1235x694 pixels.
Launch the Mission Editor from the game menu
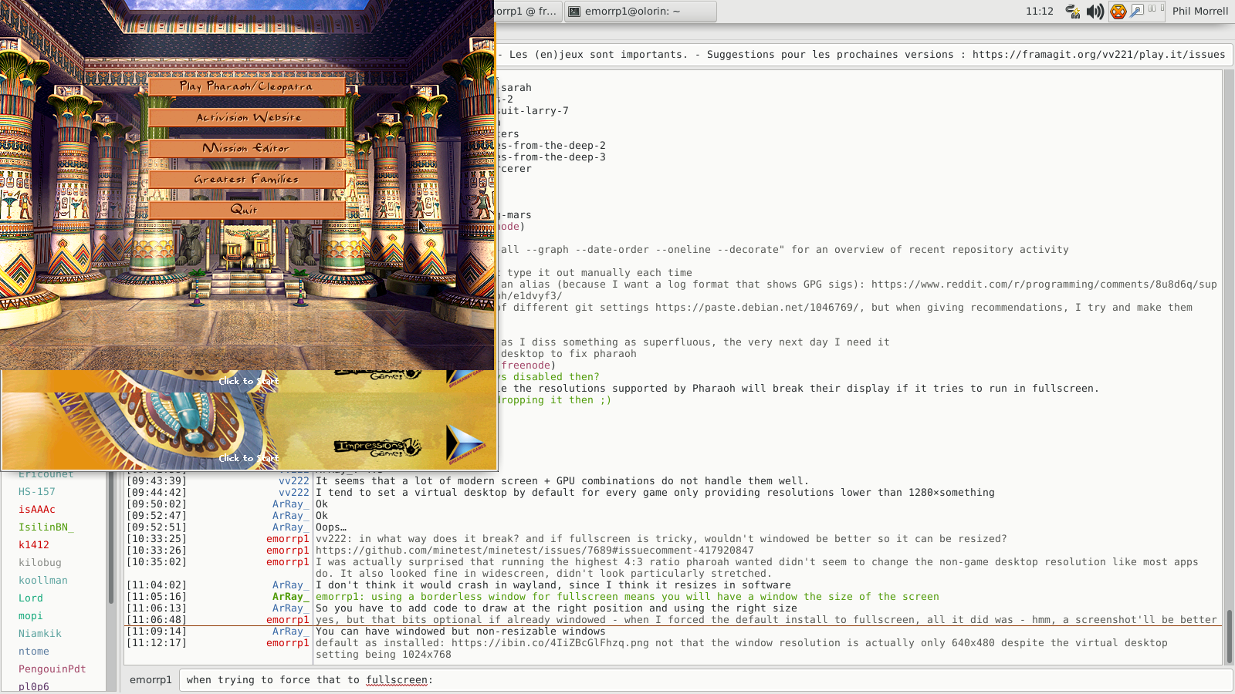[246, 148]
